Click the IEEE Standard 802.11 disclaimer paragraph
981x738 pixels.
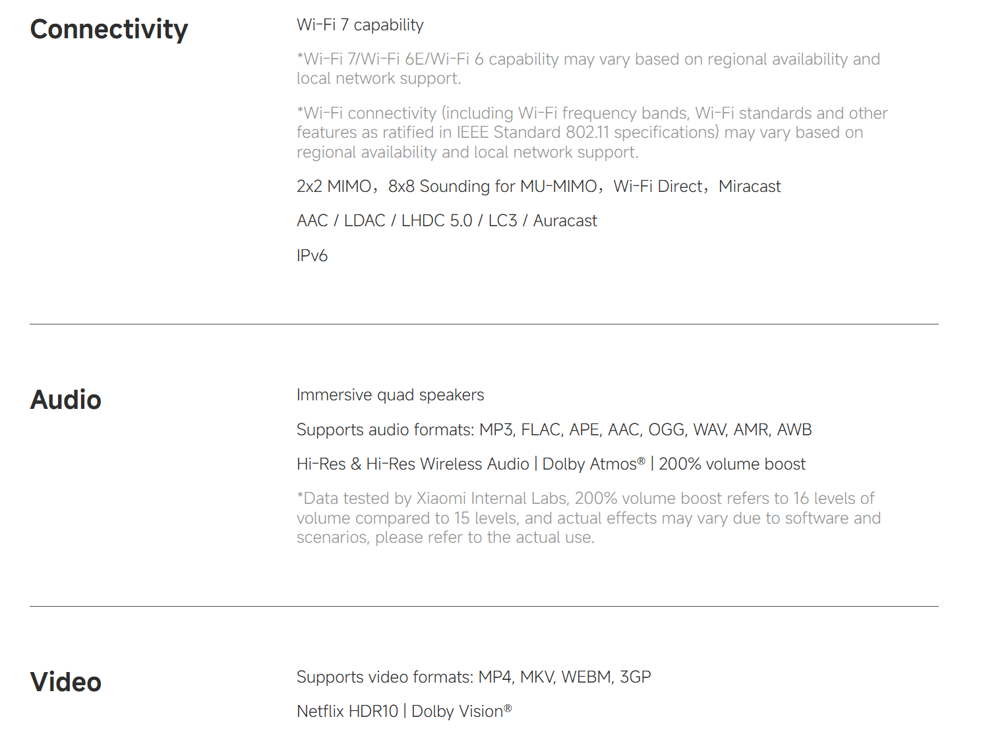pyautogui.click(x=592, y=133)
